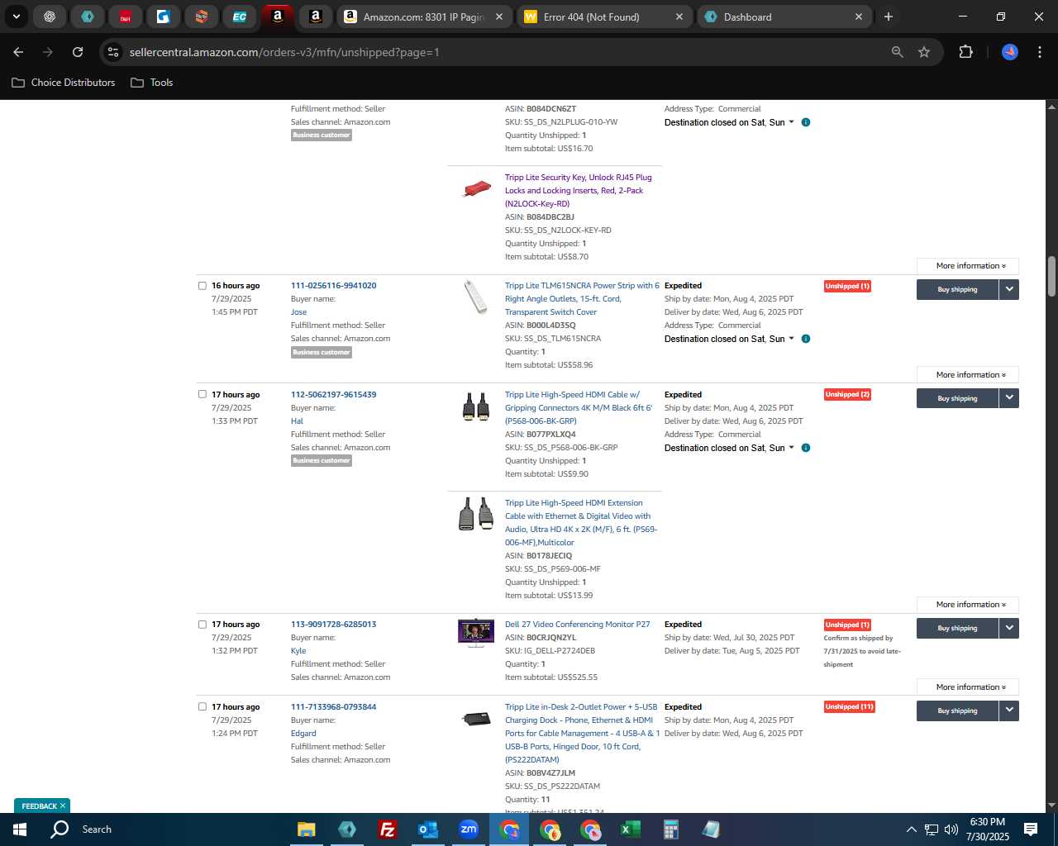The image size is (1058, 846).
Task: Click Buy shipping for Kyle's Dell monitor order
Action: click(957, 628)
